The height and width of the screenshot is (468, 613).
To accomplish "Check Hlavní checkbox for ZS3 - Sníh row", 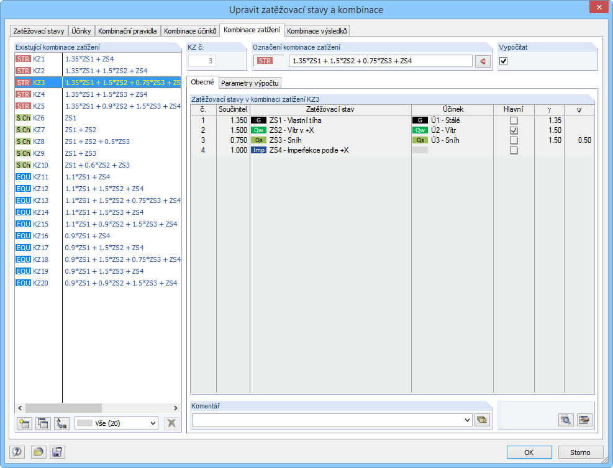I will tap(514, 140).
